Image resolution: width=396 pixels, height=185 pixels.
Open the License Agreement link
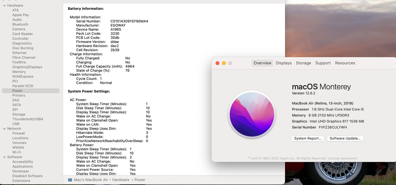(343, 158)
